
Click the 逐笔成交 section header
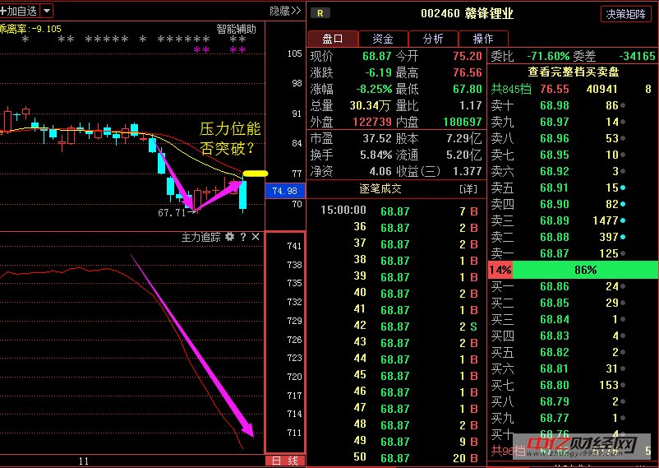(x=380, y=189)
